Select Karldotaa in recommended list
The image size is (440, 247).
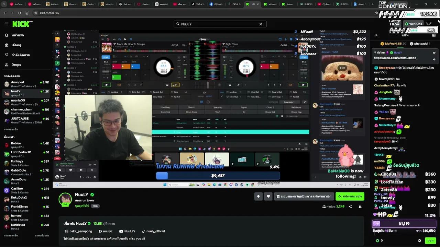[26, 226]
